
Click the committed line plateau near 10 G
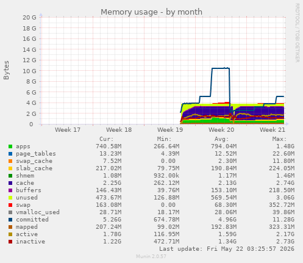(221, 68)
